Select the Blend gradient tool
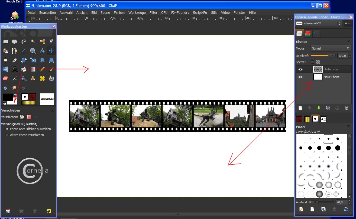The image size is (356, 219). (x=33, y=69)
